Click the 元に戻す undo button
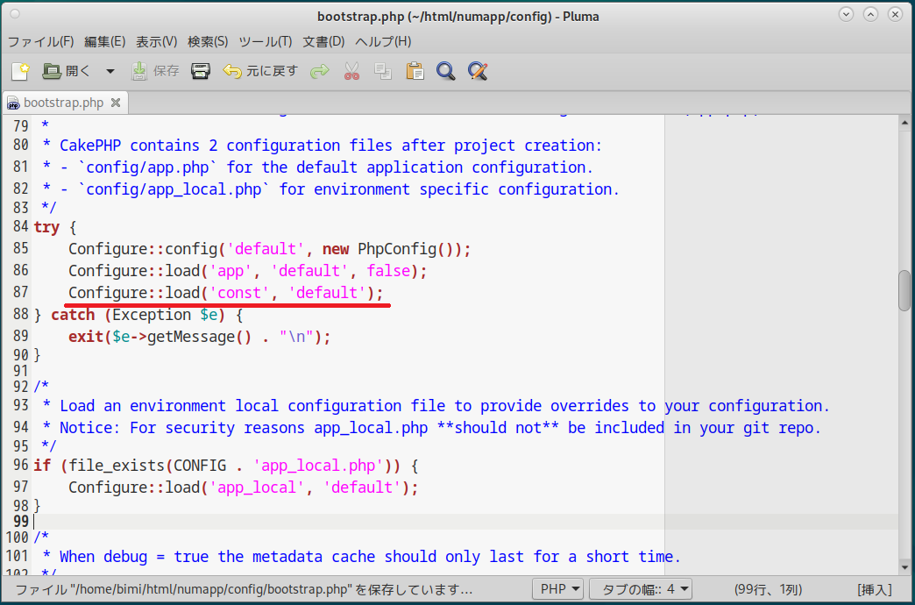915x605 pixels. coord(260,71)
